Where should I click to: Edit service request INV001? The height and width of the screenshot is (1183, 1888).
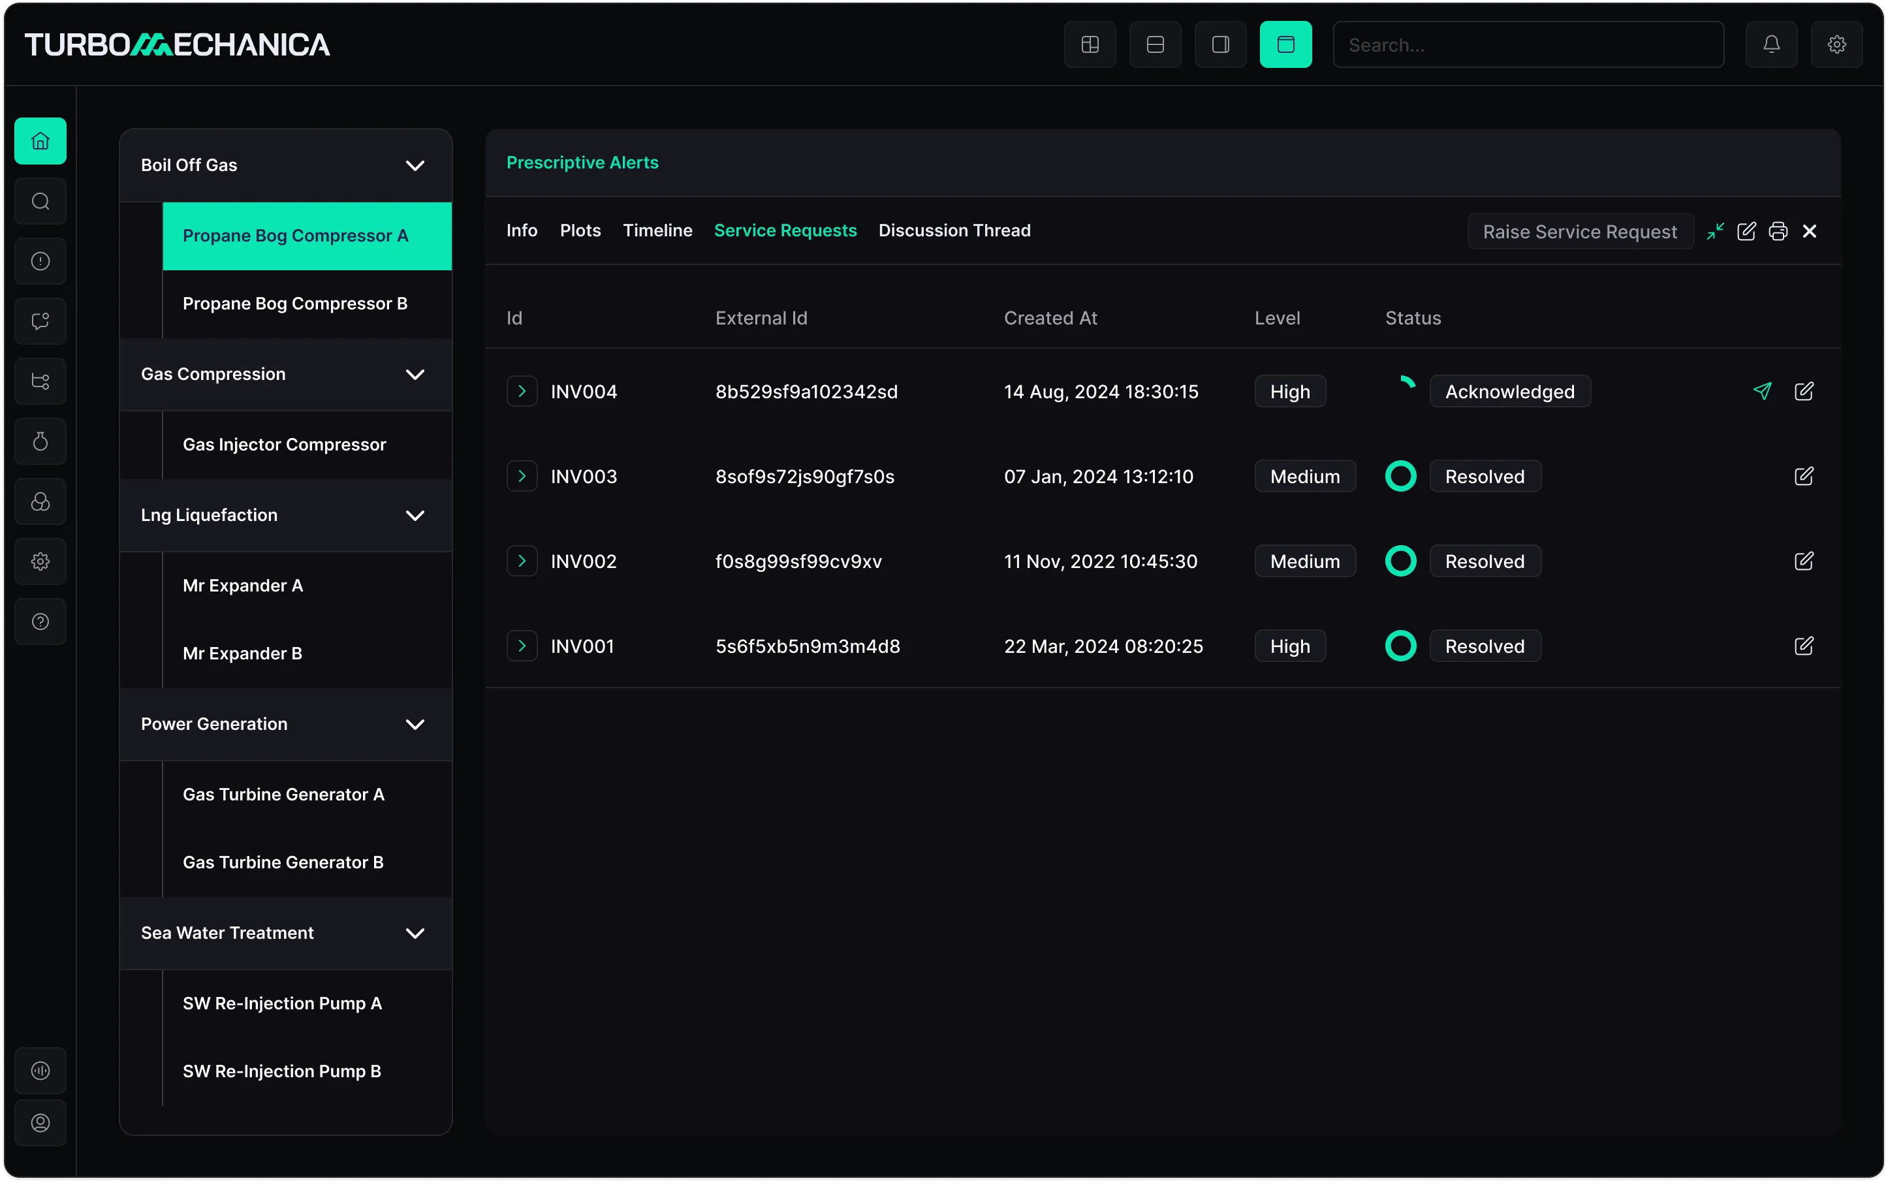pos(1804,646)
